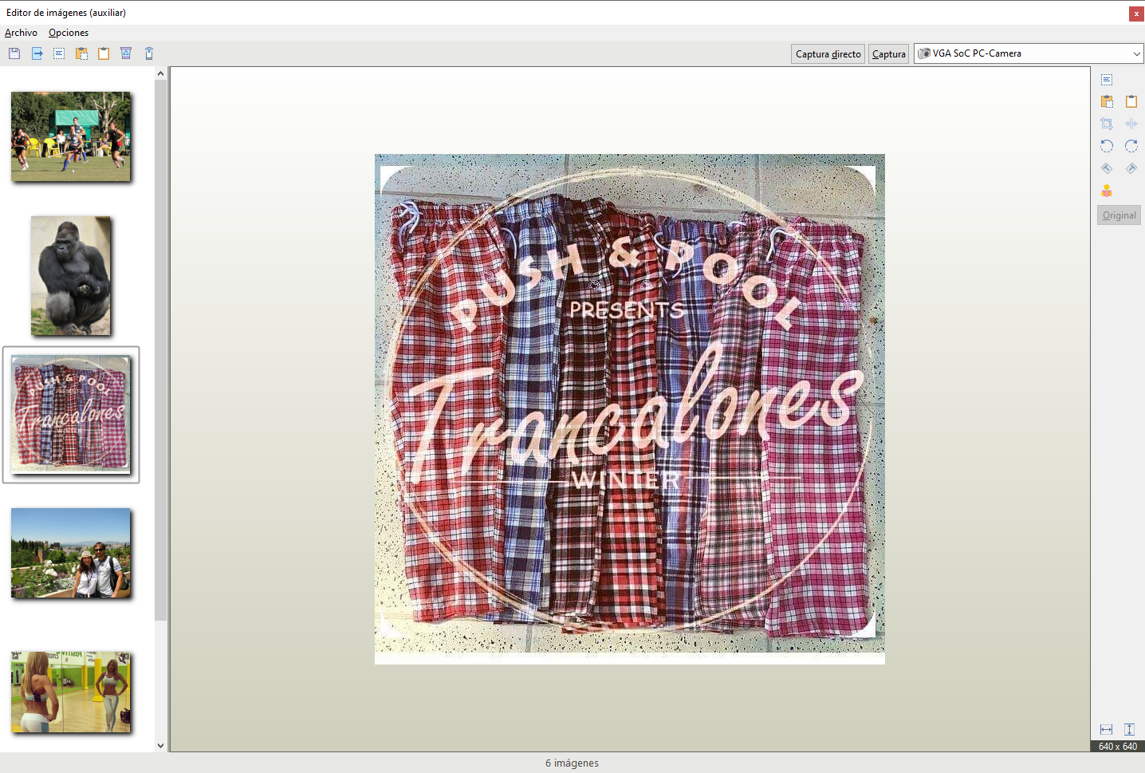This screenshot has width=1145, height=773.
Task: Rotate image counterclockwise with left rotate icon
Action: click(x=1107, y=146)
